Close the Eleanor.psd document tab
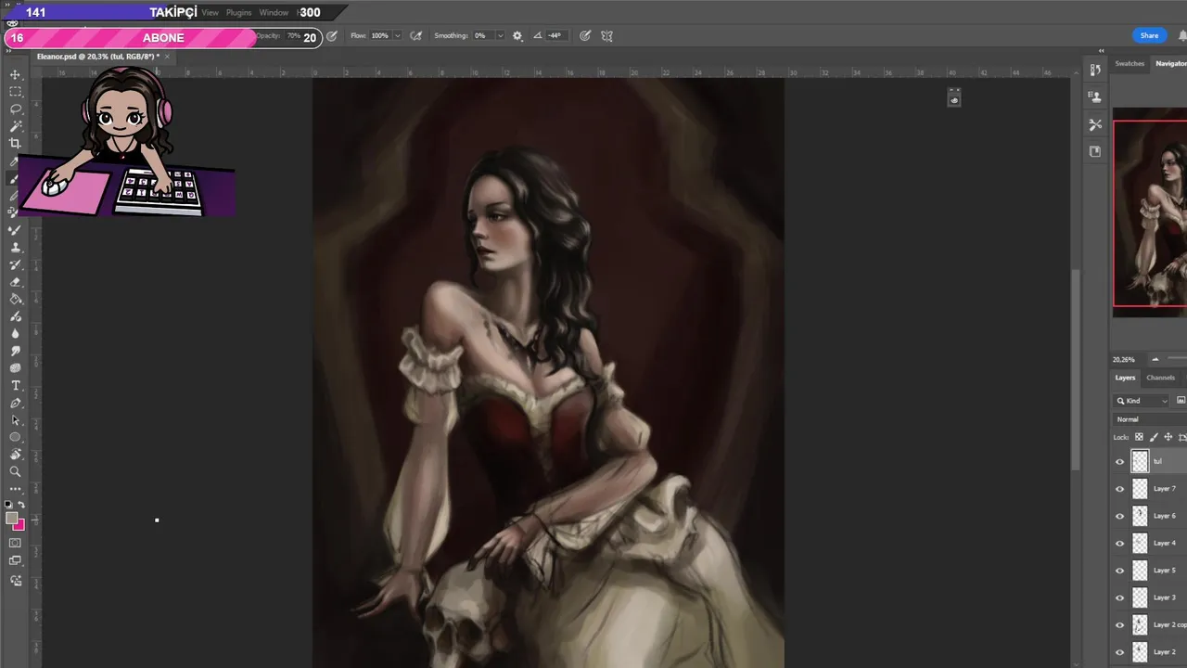This screenshot has height=668, width=1187. [167, 57]
